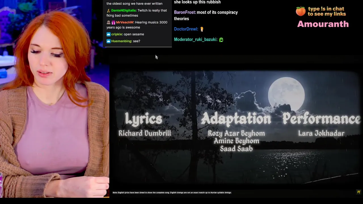Open DoctorDrewl username in overlay chat
363x204 pixels.
[186, 29]
